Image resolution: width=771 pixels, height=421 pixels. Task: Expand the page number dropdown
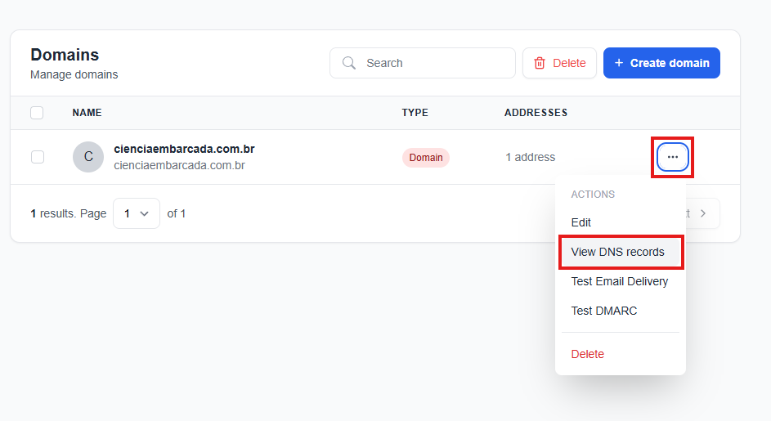tap(137, 213)
